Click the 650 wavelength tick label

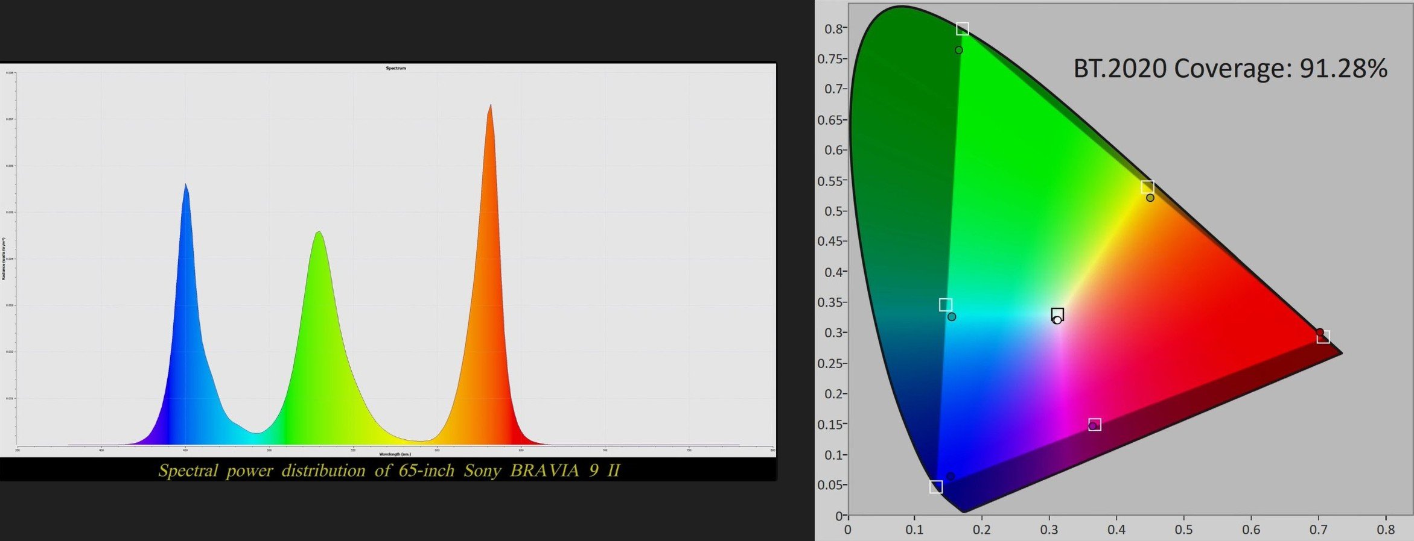[521, 450]
